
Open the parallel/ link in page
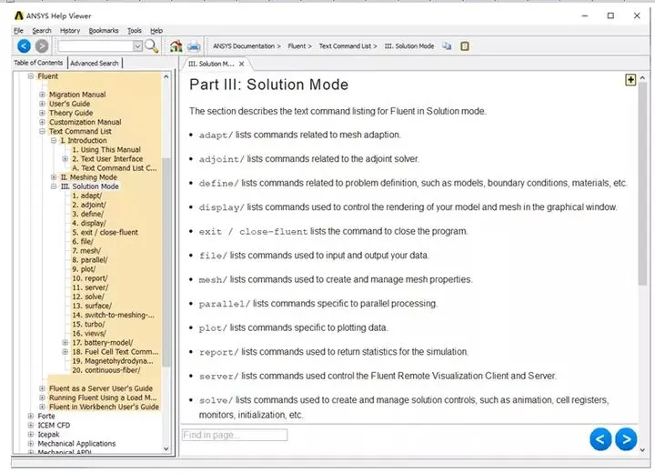[x=225, y=304]
